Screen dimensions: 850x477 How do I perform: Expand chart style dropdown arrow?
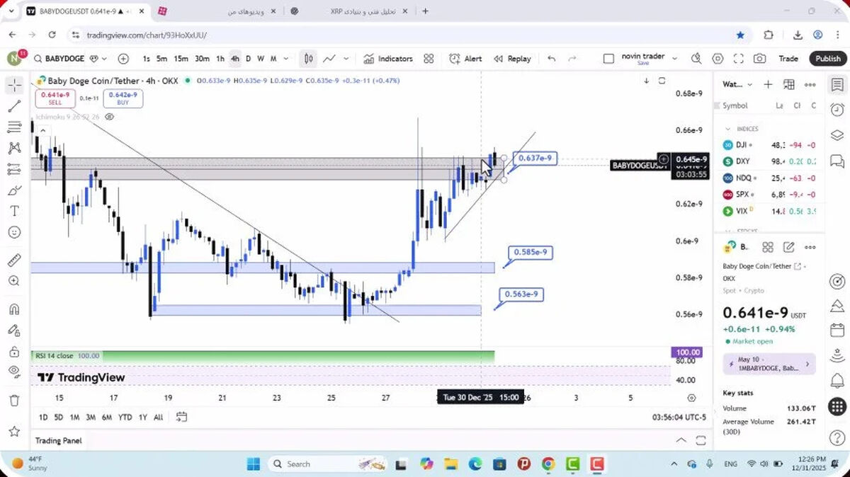tap(346, 59)
